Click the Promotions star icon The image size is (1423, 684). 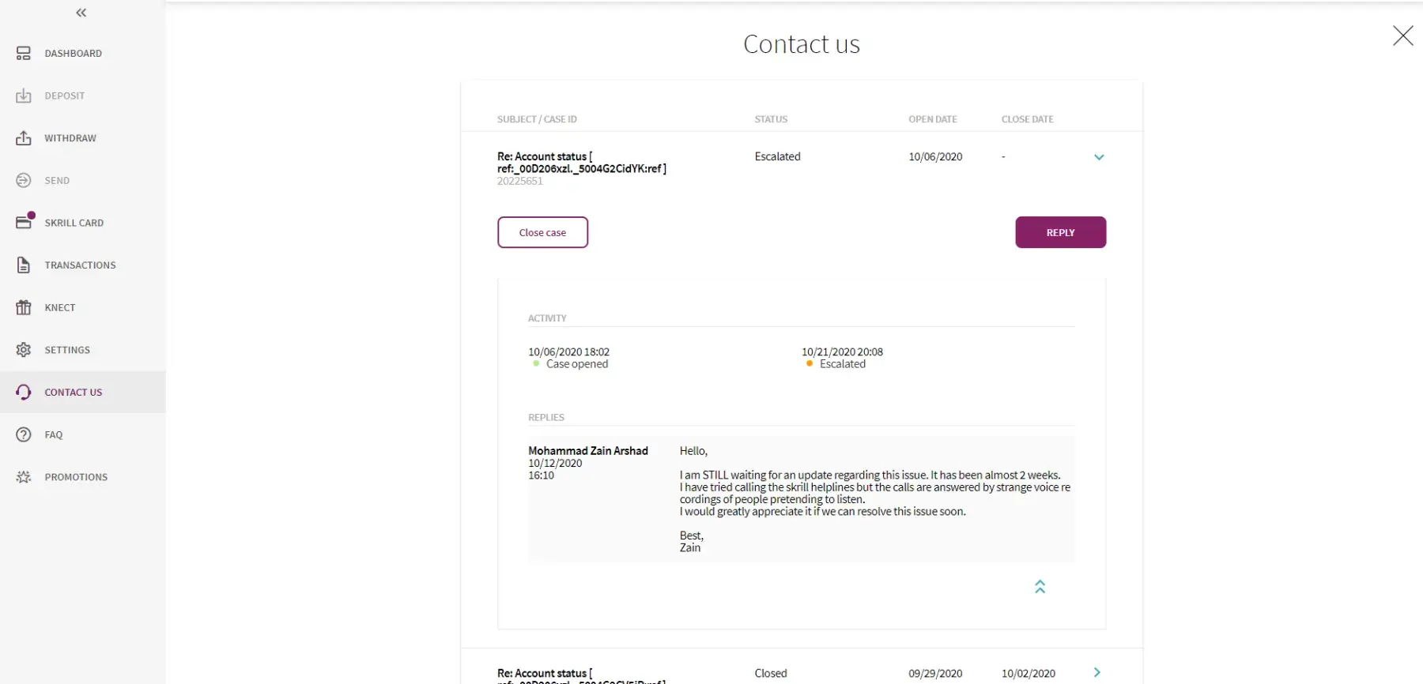[24, 477]
